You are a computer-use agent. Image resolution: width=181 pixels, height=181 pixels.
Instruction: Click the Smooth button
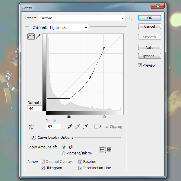(x=150, y=37)
